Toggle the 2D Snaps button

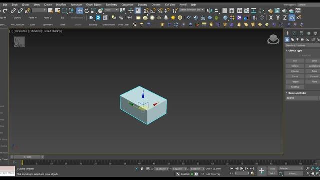pyautogui.click(x=146, y=11)
